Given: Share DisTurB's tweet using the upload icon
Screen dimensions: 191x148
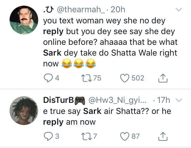Looking at the screenshot, I should 163,136.
